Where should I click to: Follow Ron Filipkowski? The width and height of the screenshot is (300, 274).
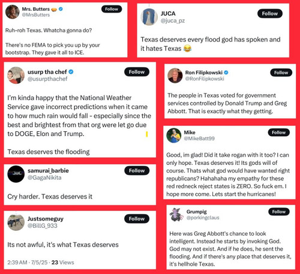click(x=281, y=73)
